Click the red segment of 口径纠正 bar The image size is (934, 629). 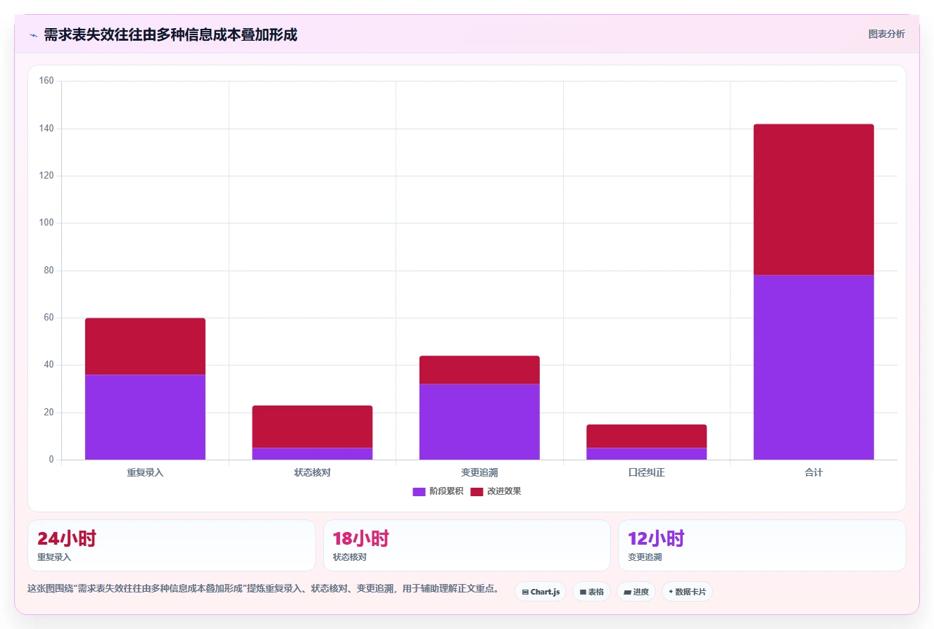(646, 436)
